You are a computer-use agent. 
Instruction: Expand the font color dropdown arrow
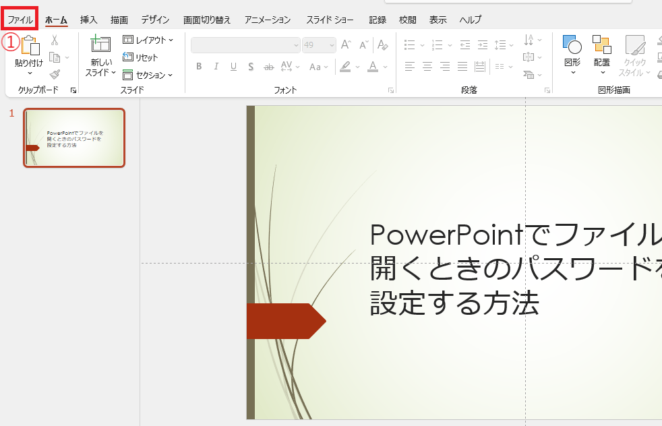point(385,67)
